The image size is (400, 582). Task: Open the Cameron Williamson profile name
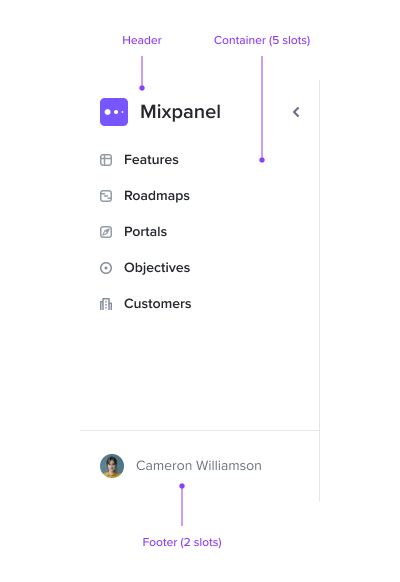199,465
